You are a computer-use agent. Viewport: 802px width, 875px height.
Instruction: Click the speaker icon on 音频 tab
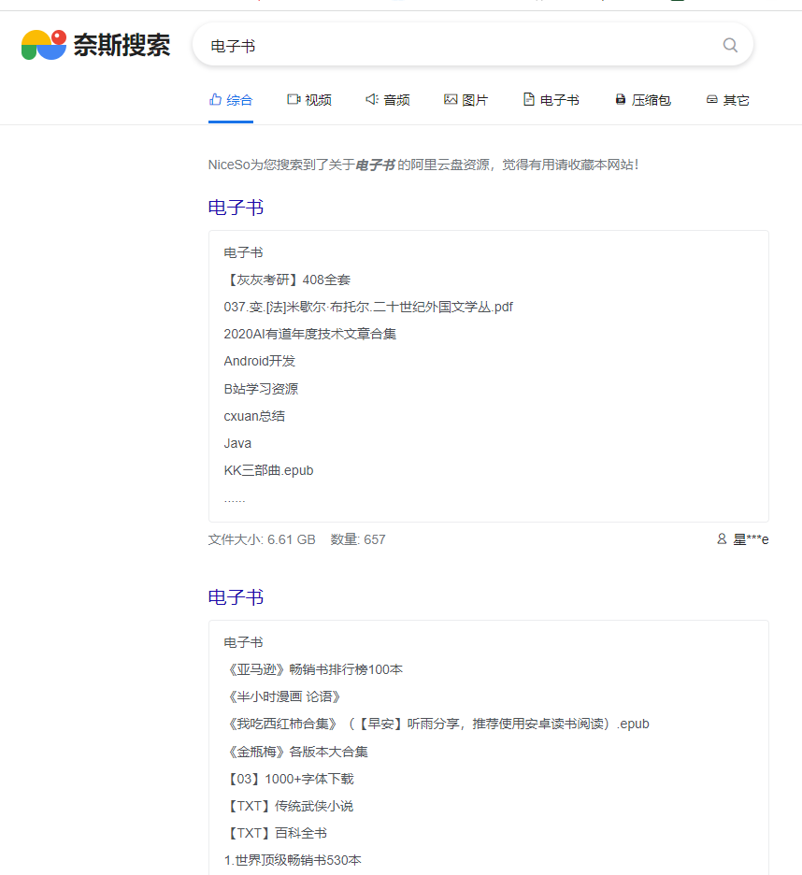coord(370,98)
